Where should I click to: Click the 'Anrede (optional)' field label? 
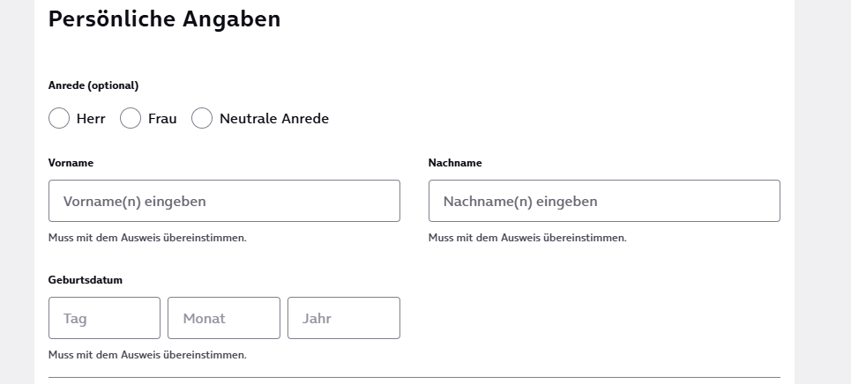pyautogui.click(x=93, y=85)
